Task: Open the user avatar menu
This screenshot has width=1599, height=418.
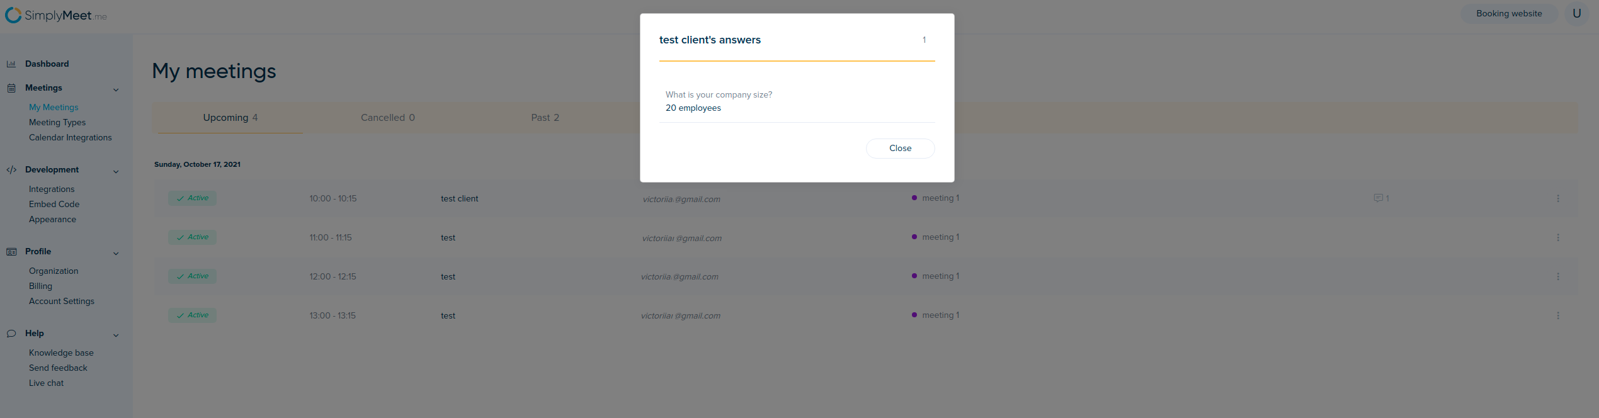Action: (x=1576, y=14)
